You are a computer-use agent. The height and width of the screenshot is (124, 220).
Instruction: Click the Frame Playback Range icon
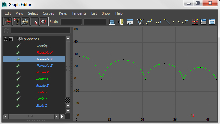pos(121,22)
